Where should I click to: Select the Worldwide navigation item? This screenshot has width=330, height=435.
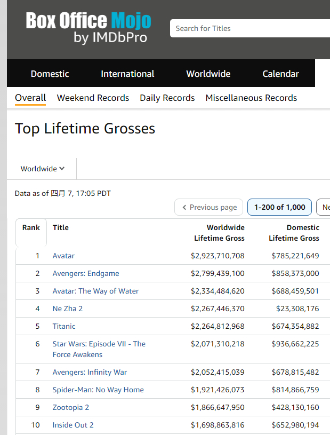(x=208, y=74)
